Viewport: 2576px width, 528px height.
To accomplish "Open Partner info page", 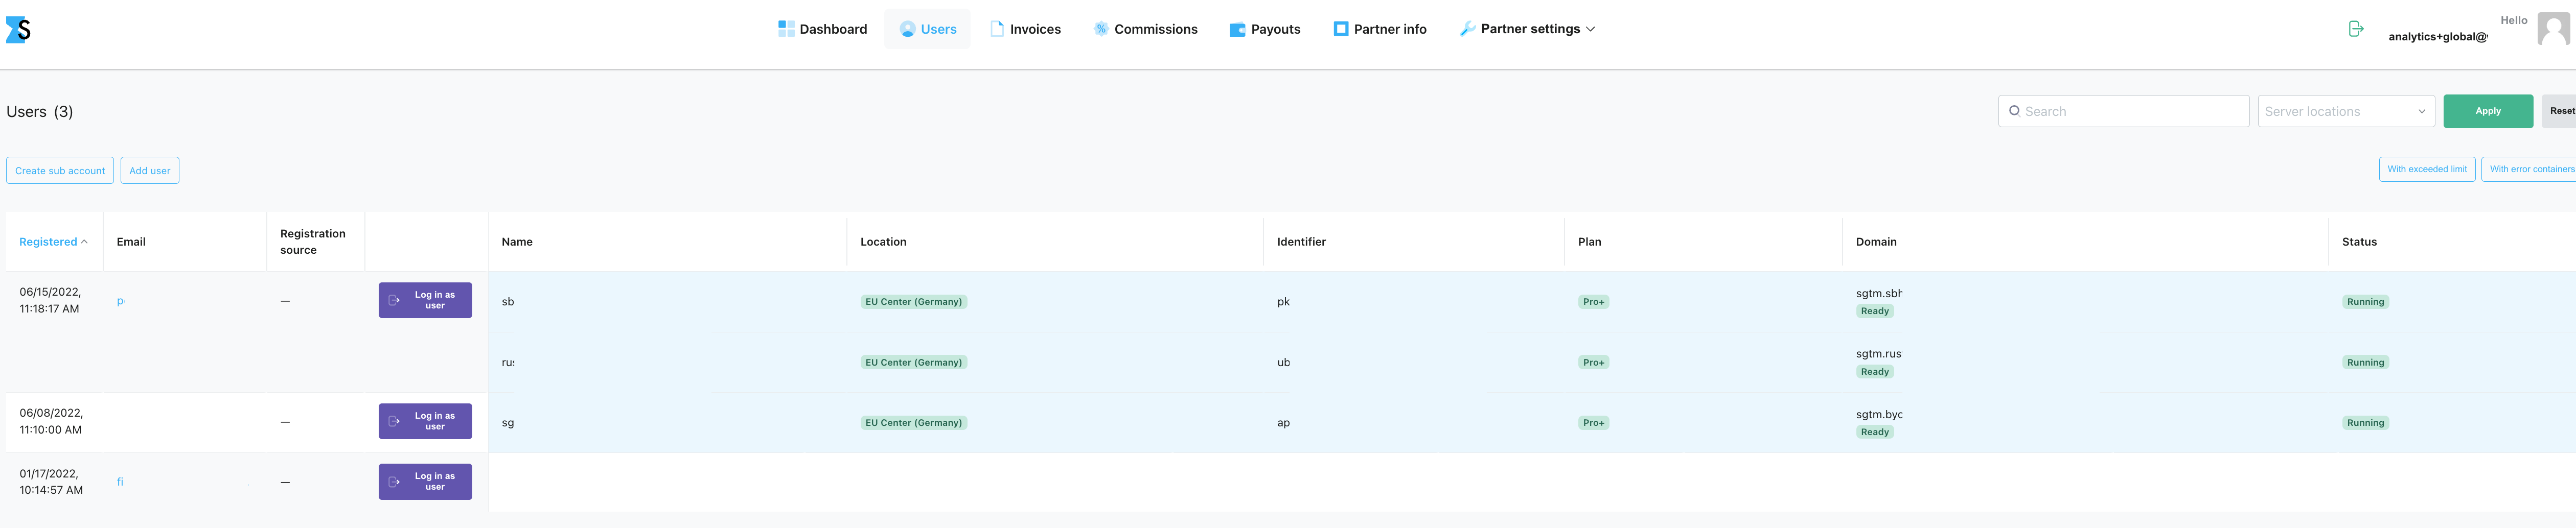I will (1380, 29).
